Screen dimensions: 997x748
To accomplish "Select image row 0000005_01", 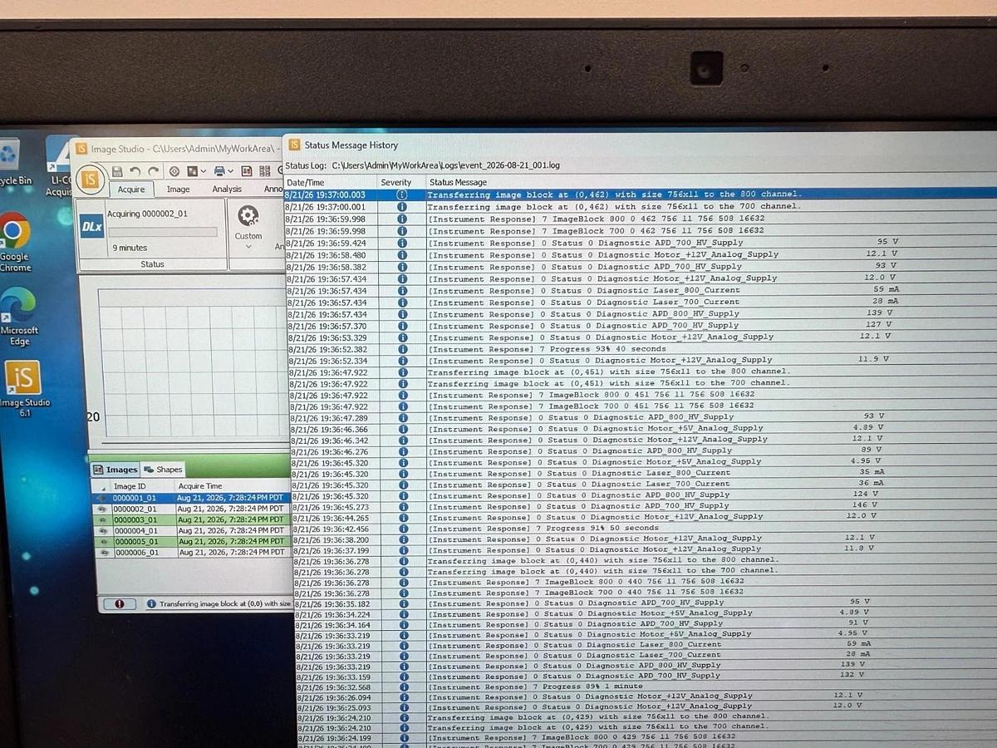I will [x=193, y=541].
